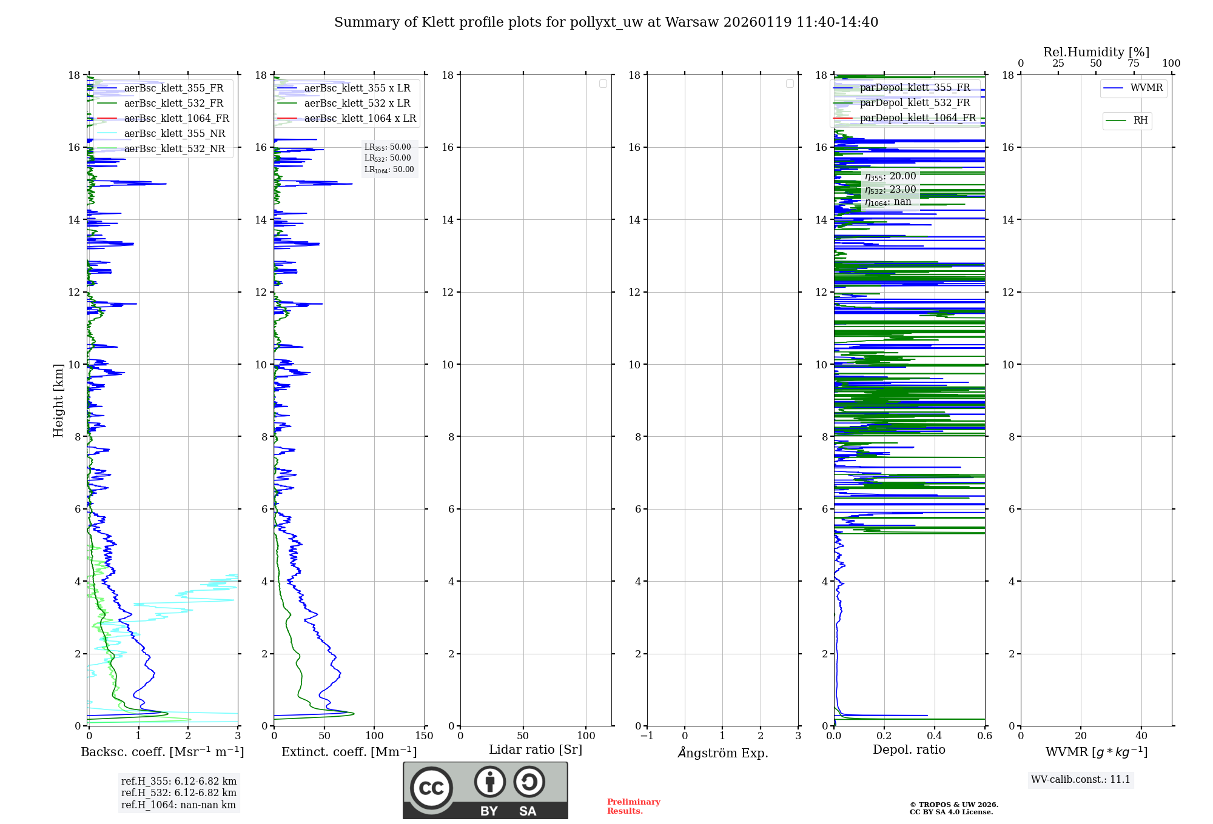Click the LR355 lidar ratio values box

389,158
